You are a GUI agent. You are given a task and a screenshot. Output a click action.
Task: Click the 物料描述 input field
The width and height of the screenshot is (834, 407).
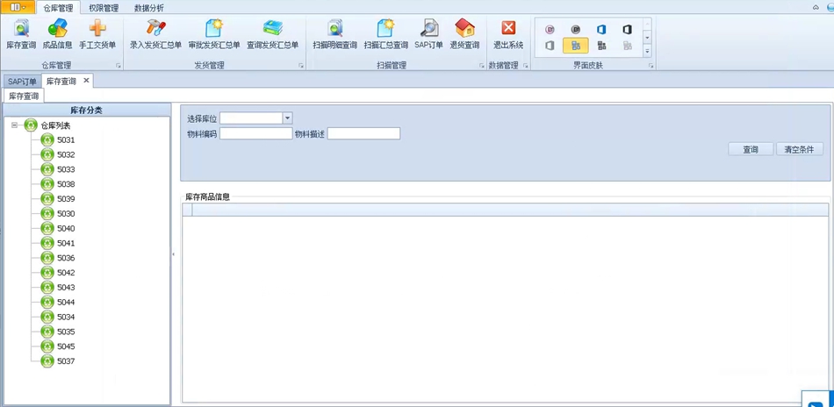click(x=363, y=133)
